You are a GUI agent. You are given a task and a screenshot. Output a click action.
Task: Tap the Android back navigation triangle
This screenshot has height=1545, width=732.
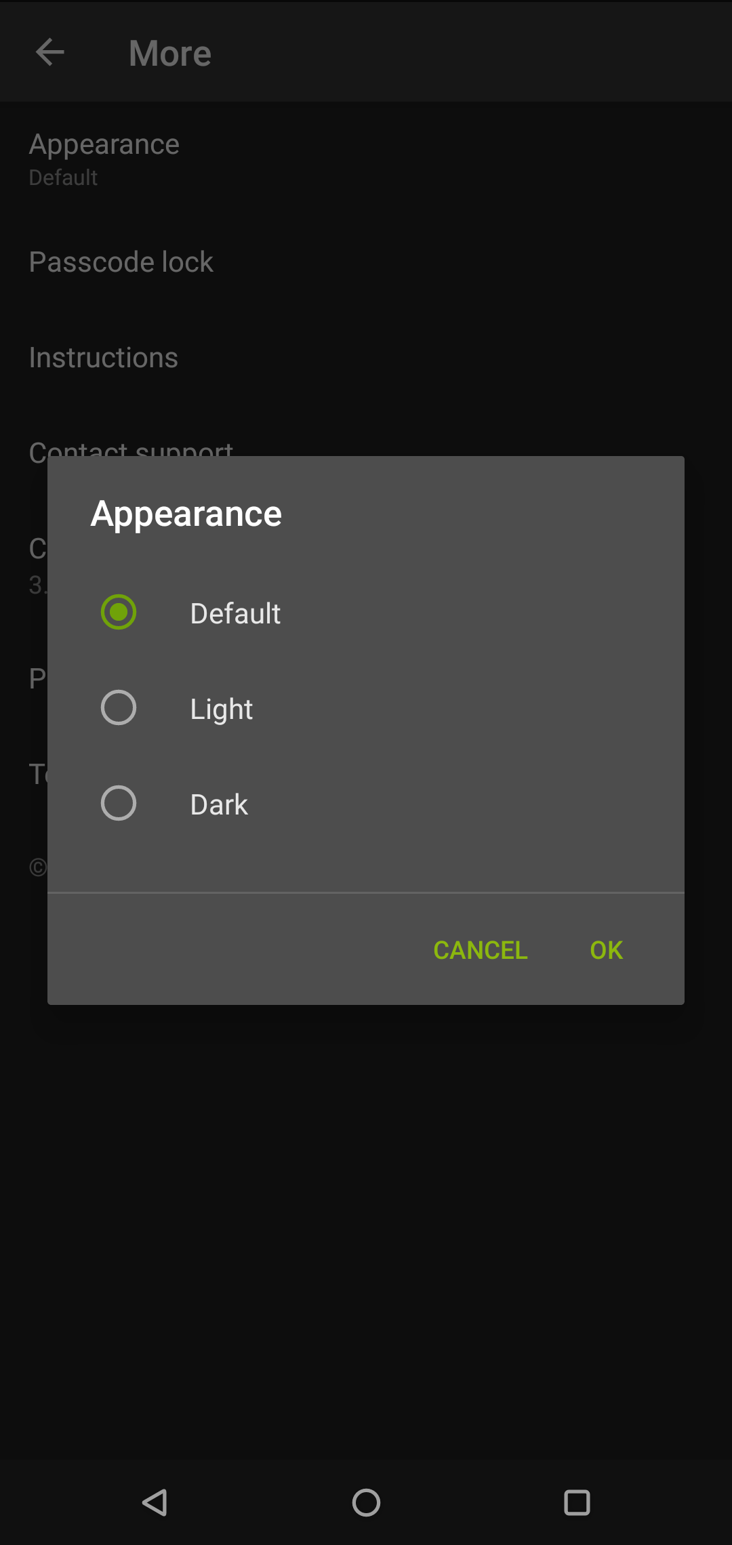click(x=155, y=1502)
